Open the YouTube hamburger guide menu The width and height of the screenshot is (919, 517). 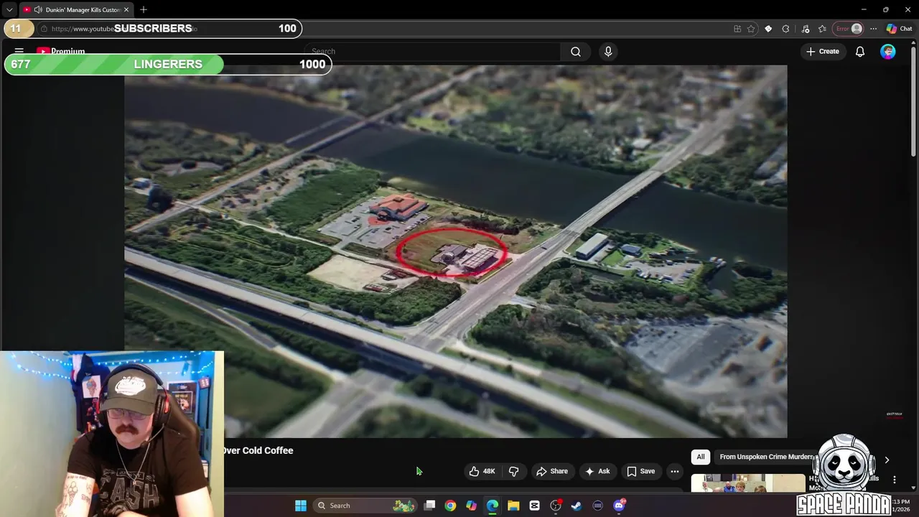pos(19,52)
